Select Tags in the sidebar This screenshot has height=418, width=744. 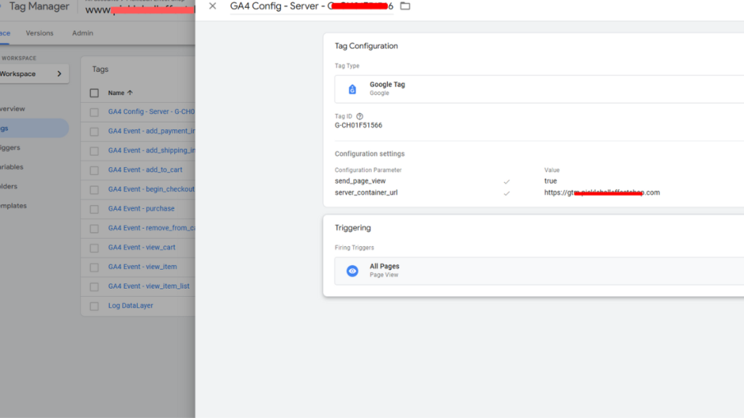[33, 128]
